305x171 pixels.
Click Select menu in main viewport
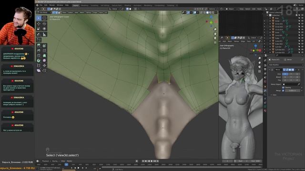(70, 13)
